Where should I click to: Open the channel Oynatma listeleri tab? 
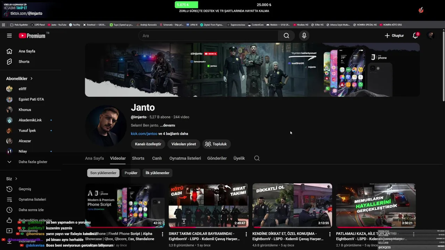tap(185, 158)
